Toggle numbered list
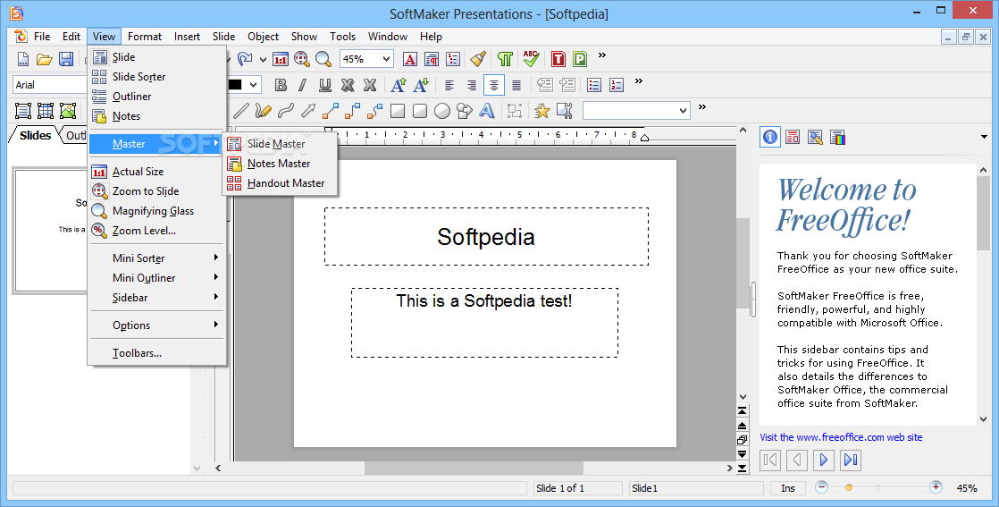Viewport: 999px width, 507px height. 616,85
